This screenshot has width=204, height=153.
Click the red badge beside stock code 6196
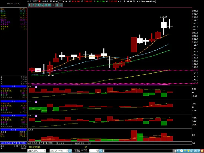tap(39, 1)
